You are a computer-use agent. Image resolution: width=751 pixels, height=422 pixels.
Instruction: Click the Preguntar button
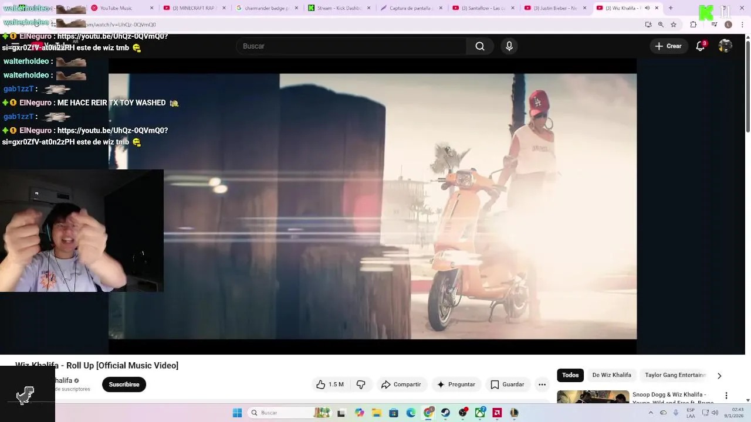[456, 384]
